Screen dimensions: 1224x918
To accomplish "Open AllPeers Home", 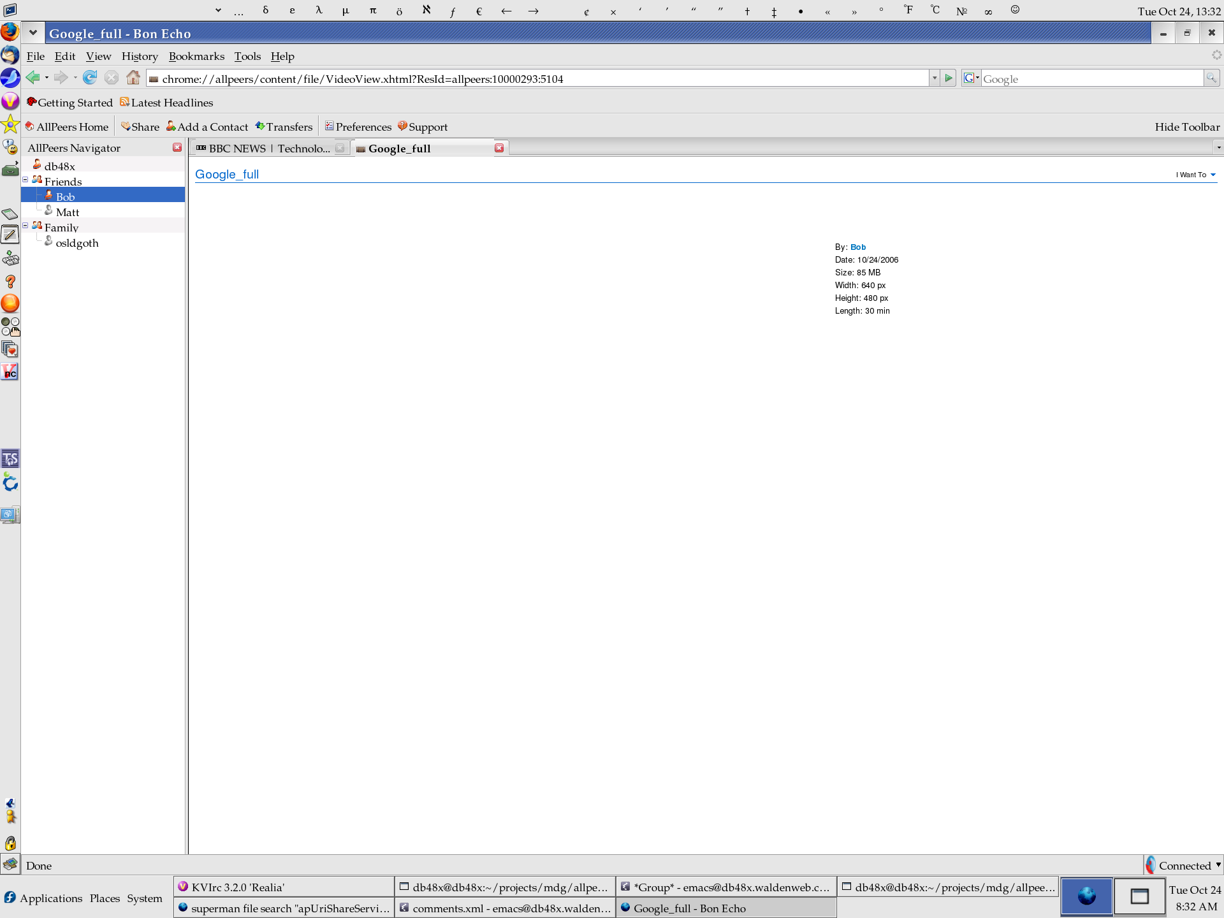I will coord(66,127).
